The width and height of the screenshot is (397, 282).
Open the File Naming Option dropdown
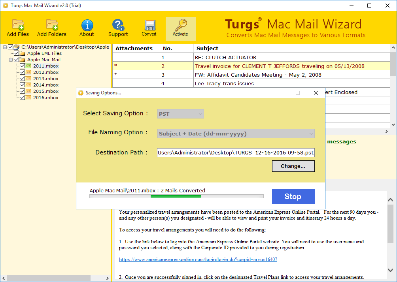coord(236,133)
